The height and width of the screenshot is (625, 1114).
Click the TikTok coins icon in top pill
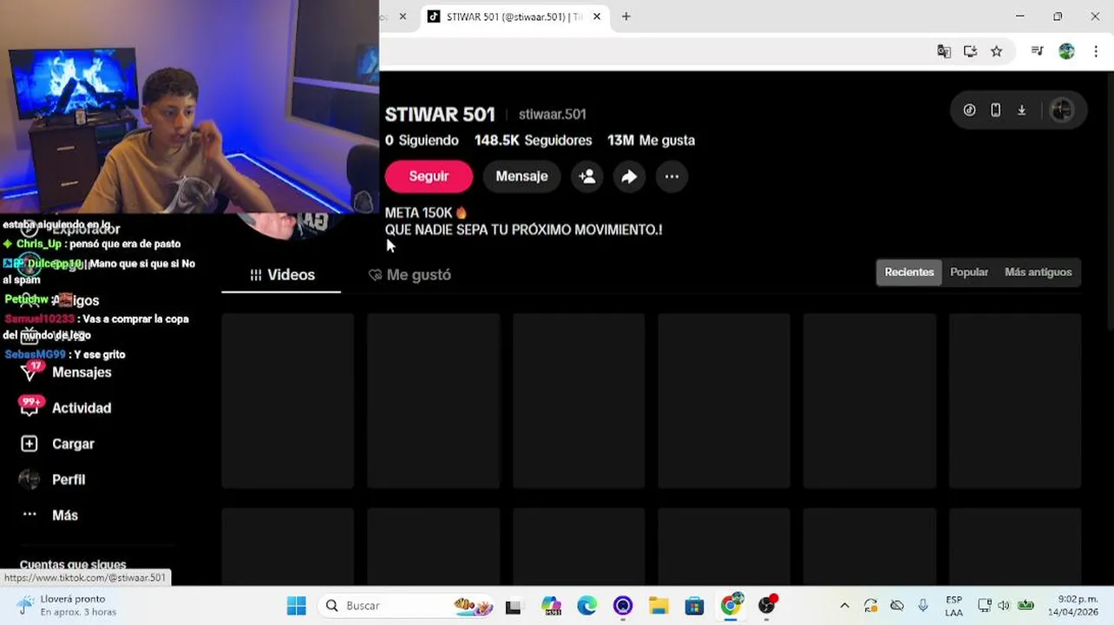coord(970,110)
